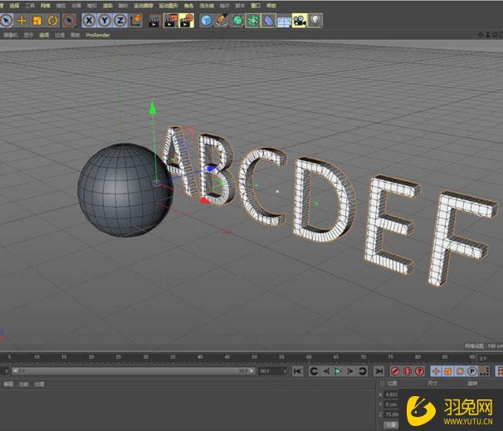Open the 运动图形 menu

pos(168,6)
